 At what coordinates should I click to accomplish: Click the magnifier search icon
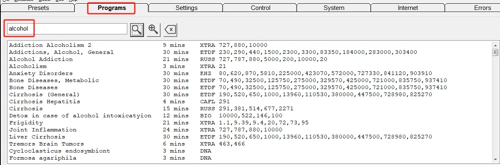pyautogui.click(x=137, y=29)
